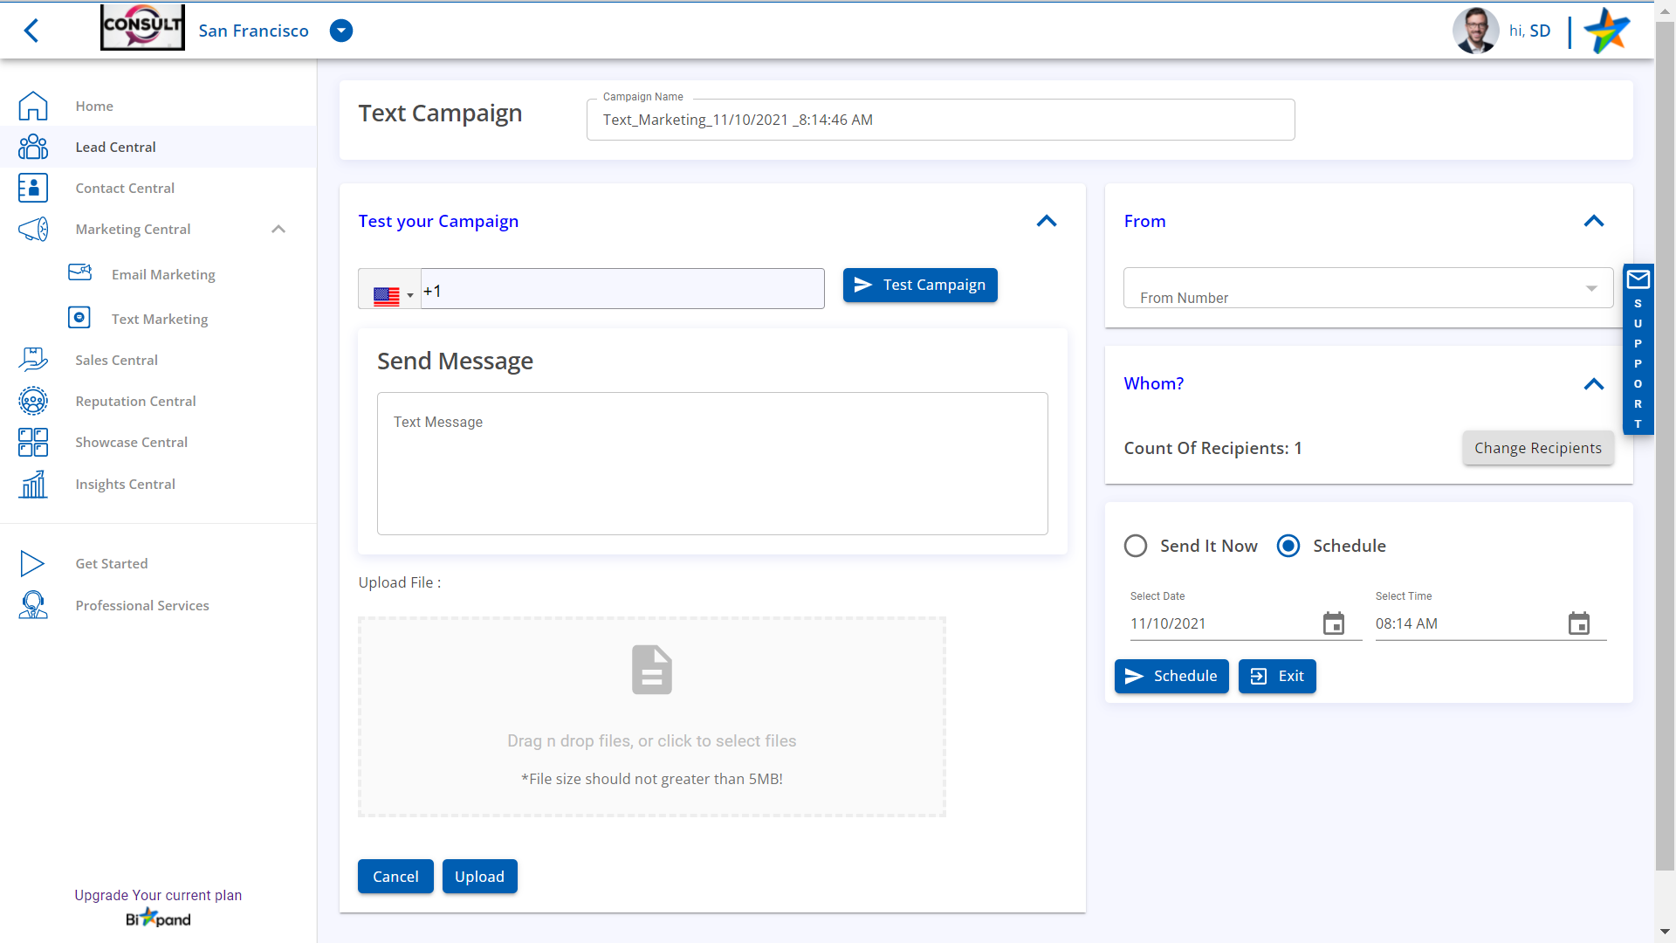Image resolution: width=1676 pixels, height=943 pixels.
Task: Select the Lead Central people icon
Action: (x=32, y=146)
